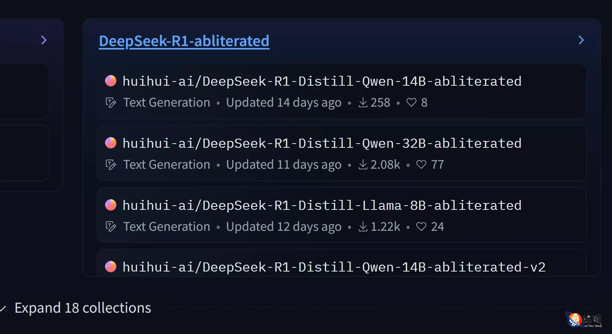
Task: Click Text Generation icon on Qwen-32B row
Action: tap(111, 165)
